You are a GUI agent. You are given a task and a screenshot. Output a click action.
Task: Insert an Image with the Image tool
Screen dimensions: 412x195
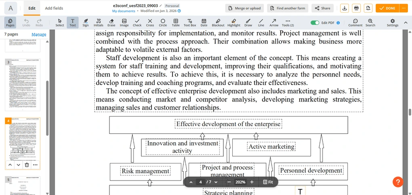pyautogui.click(x=124, y=23)
